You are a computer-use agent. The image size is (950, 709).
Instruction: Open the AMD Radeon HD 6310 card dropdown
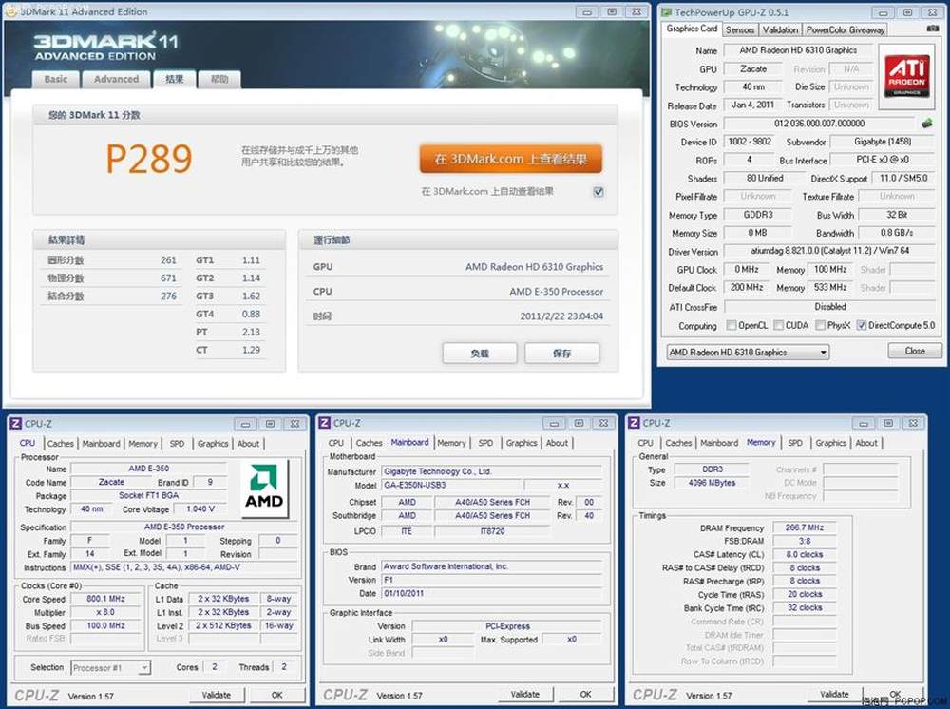(x=747, y=352)
